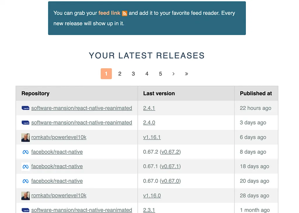Click the Meta logo in the 0.67.2 row
This screenshot has height=213, width=299.
[x=25, y=152]
